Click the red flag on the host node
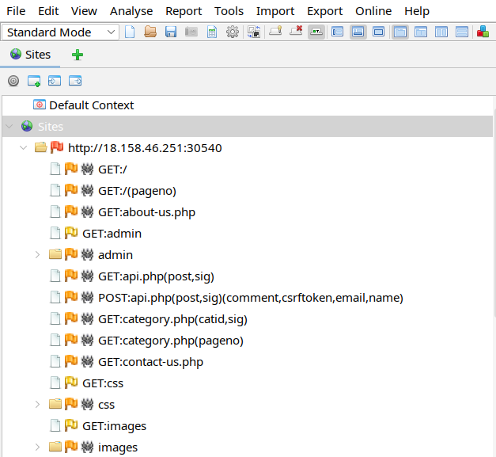 click(x=57, y=147)
